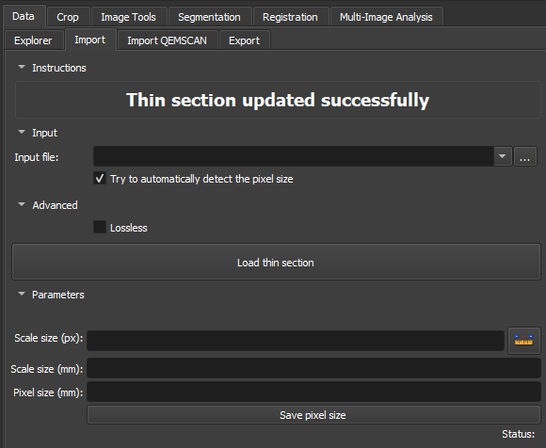Select the Export subtab

point(244,40)
